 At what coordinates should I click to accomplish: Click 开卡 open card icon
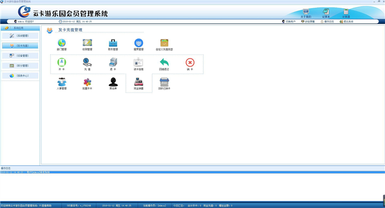click(x=62, y=62)
